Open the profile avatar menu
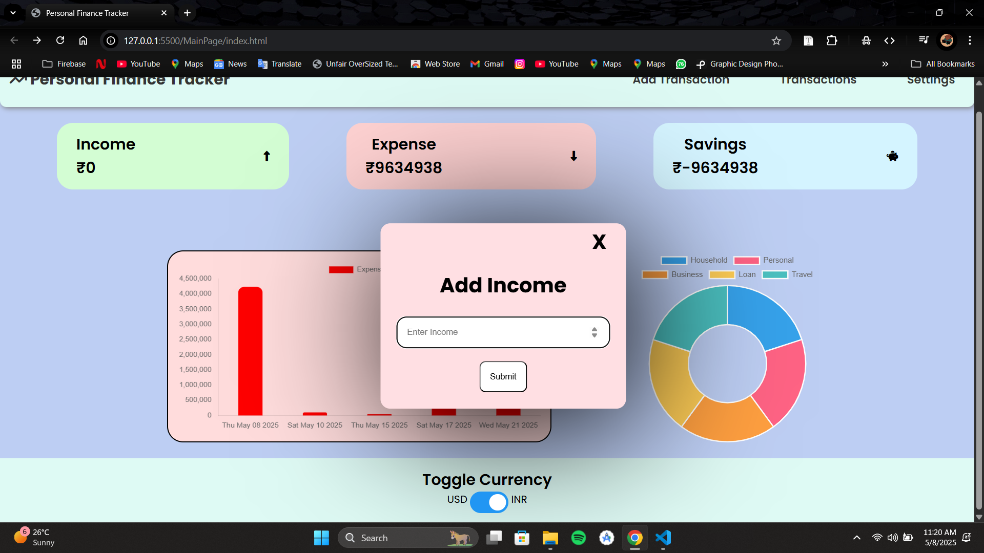The height and width of the screenshot is (553, 984). pyautogui.click(x=947, y=40)
